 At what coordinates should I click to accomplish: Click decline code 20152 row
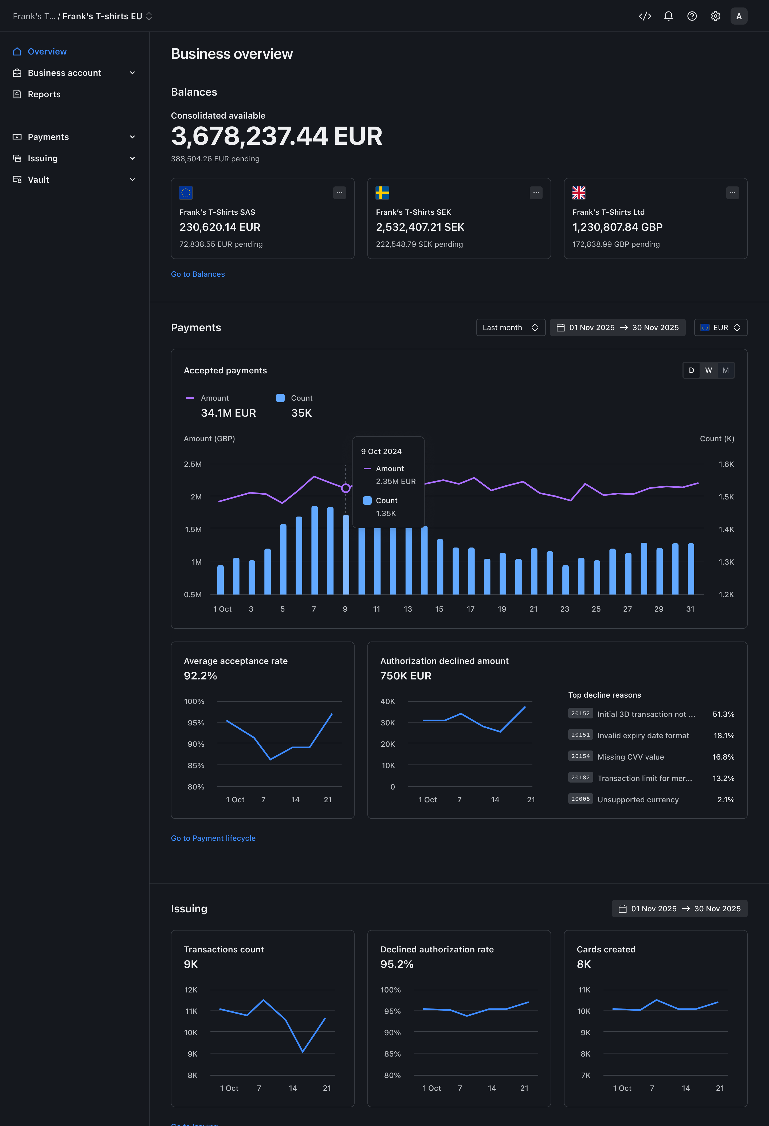pyautogui.click(x=651, y=714)
